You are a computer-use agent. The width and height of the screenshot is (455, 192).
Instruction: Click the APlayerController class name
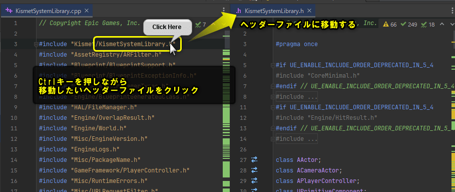pos(326,180)
